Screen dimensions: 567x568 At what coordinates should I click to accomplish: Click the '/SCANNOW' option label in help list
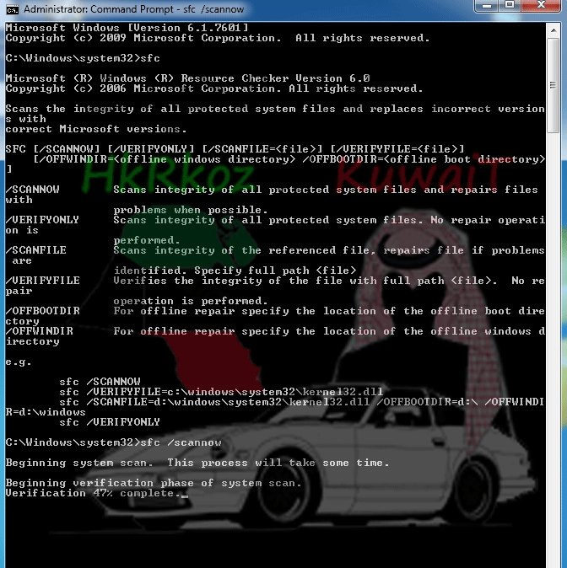[x=33, y=190]
